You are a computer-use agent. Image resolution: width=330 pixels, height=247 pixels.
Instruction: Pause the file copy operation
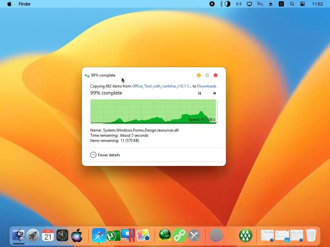(x=199, y=93)
